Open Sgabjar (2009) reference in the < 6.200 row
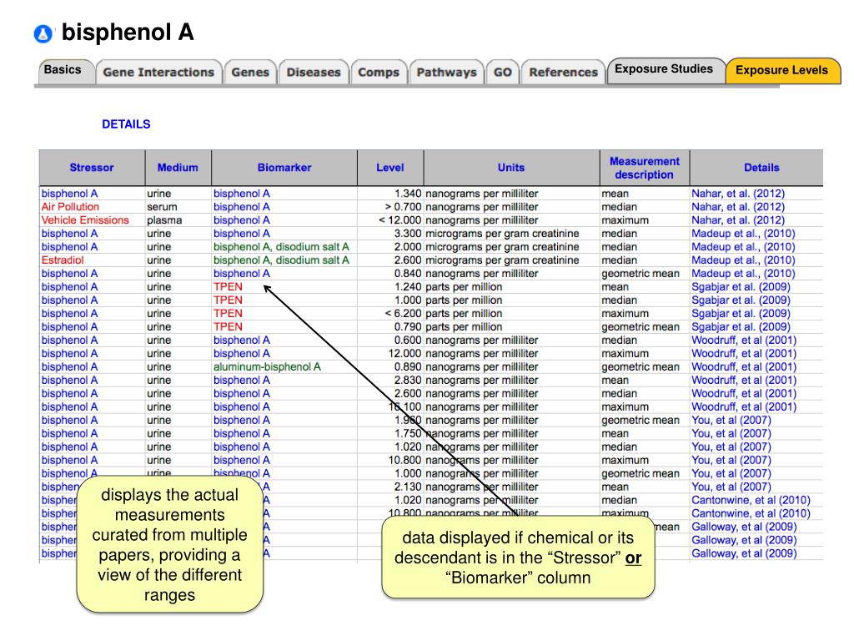 (741, 314)
